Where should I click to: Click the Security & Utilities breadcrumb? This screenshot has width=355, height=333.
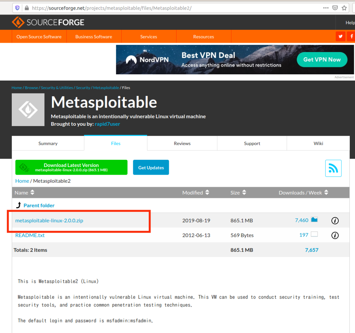tap(57, 88)
